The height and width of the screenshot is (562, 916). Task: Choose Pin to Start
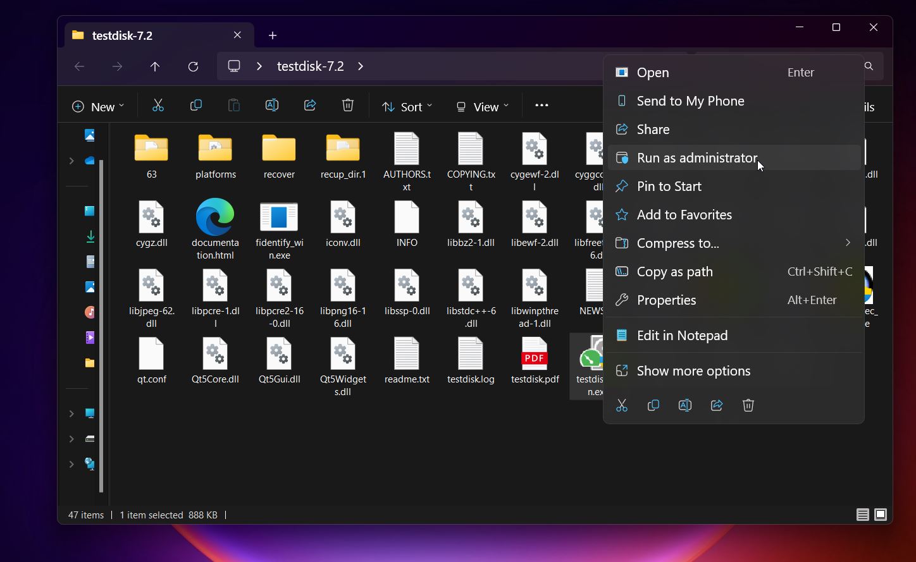734,186
